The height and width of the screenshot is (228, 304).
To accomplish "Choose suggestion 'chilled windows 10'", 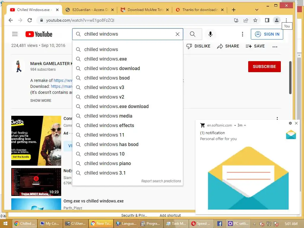I will pos(128,154).
